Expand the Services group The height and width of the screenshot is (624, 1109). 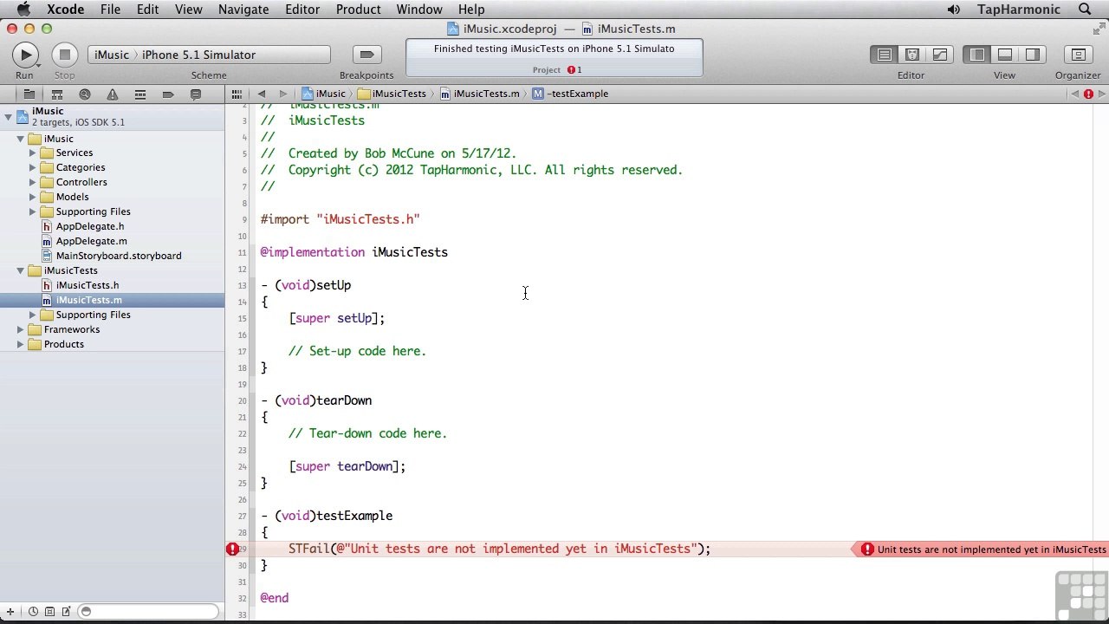click(33, 153)
